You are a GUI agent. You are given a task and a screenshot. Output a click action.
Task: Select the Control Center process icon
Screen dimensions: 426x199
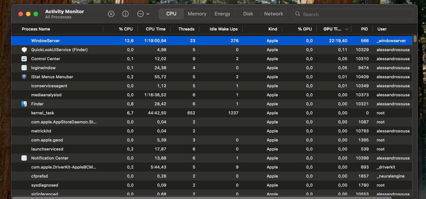[x=24, y=59]
